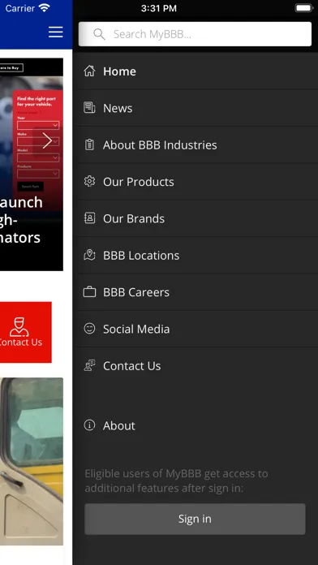Open the About menu entry
This screenshot has height=565, width=318.
pos(196,425)
